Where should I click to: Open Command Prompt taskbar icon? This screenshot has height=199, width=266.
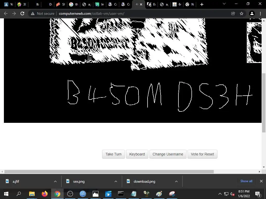tap(121, 194)
